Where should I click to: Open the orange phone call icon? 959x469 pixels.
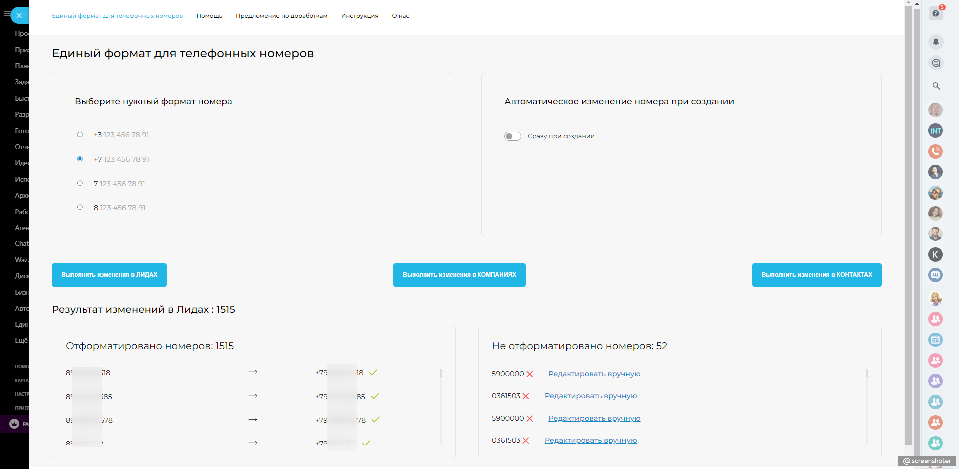click(x=935, y=151)
